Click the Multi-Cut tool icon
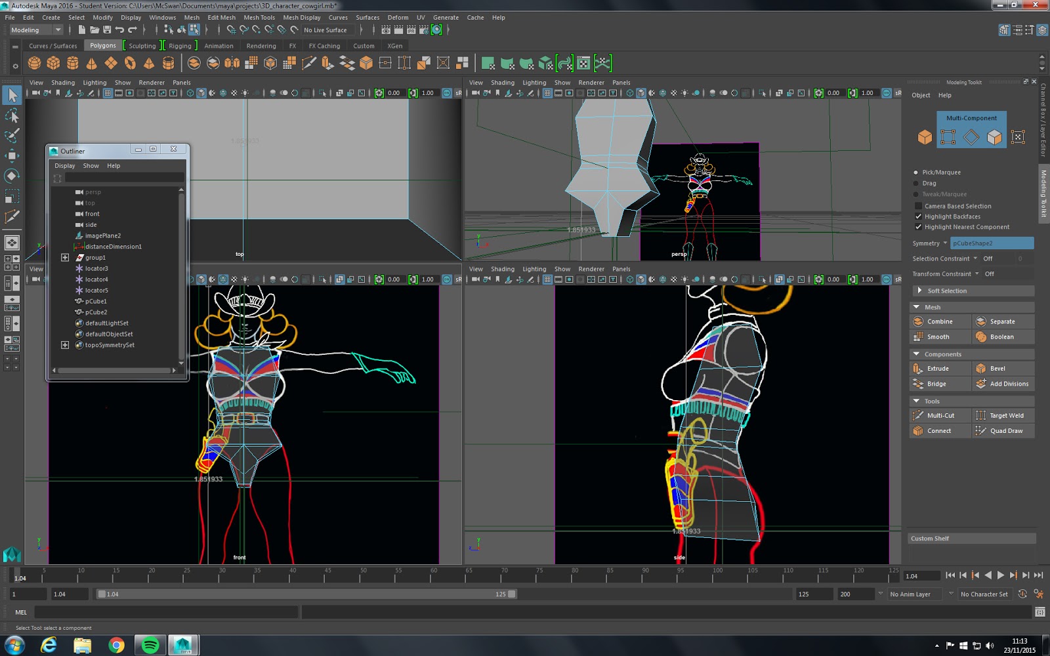This screenshot has width=1050, height=656. (x=918, y=415)
